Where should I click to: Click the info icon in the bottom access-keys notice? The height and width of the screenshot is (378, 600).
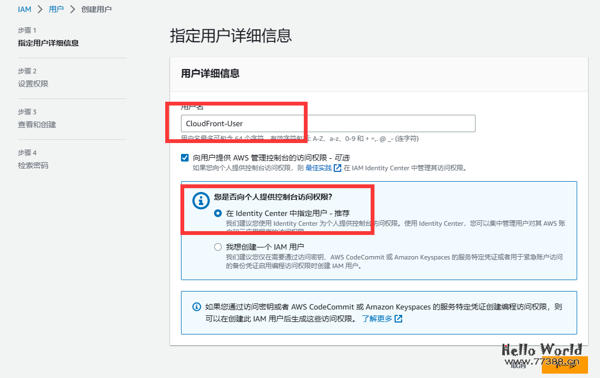pos(196,306)
